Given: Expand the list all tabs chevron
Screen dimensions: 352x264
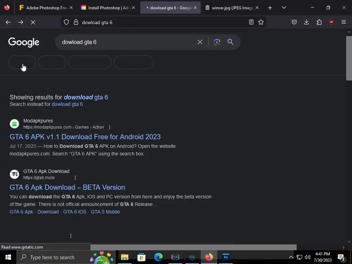Looking at the screenshot, I should point(284,8).
